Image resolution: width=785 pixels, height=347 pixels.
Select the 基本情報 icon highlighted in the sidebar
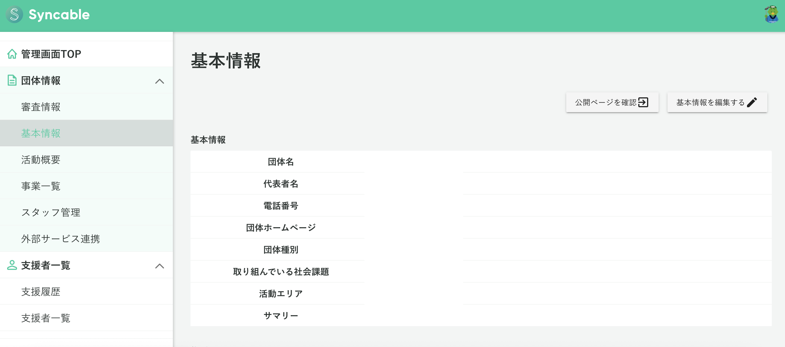[40, 133]
